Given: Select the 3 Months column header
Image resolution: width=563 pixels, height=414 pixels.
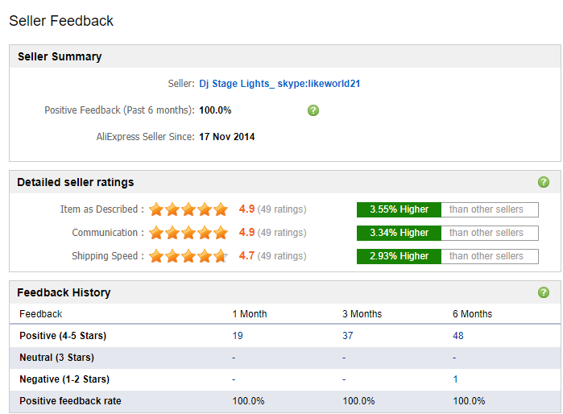Looking at the screenshot, I should 362,314.
